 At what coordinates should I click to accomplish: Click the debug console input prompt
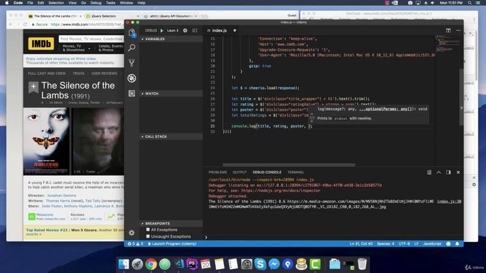[333, 237]
